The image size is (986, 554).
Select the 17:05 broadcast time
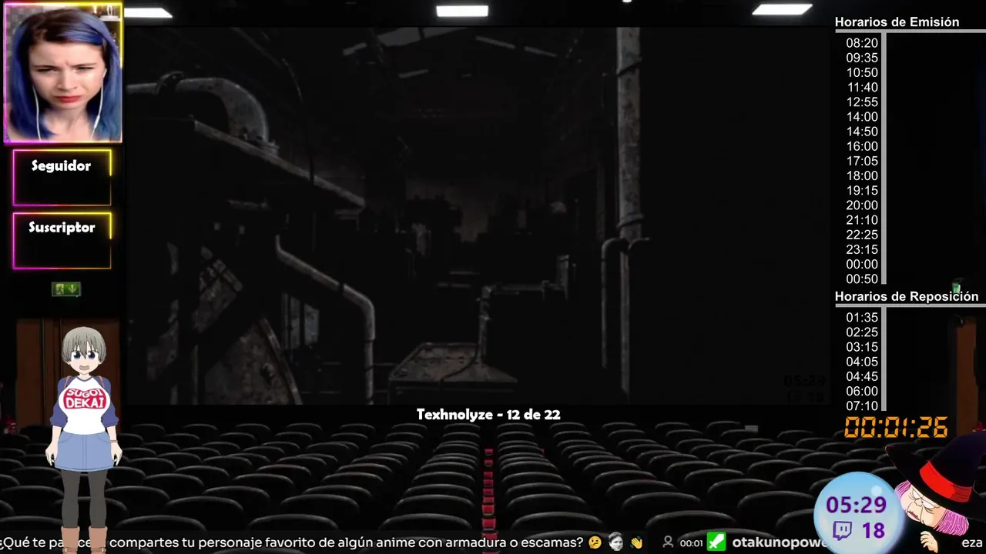(x=862, y=161)
